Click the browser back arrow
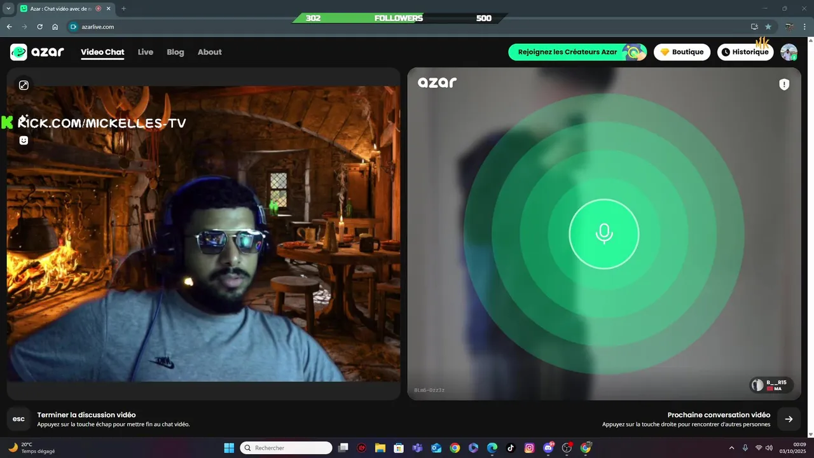The width and height of the screenshot is (814, 458). 9,27
